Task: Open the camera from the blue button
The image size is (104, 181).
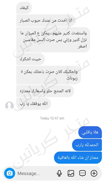Action: (x=10, y=173)
